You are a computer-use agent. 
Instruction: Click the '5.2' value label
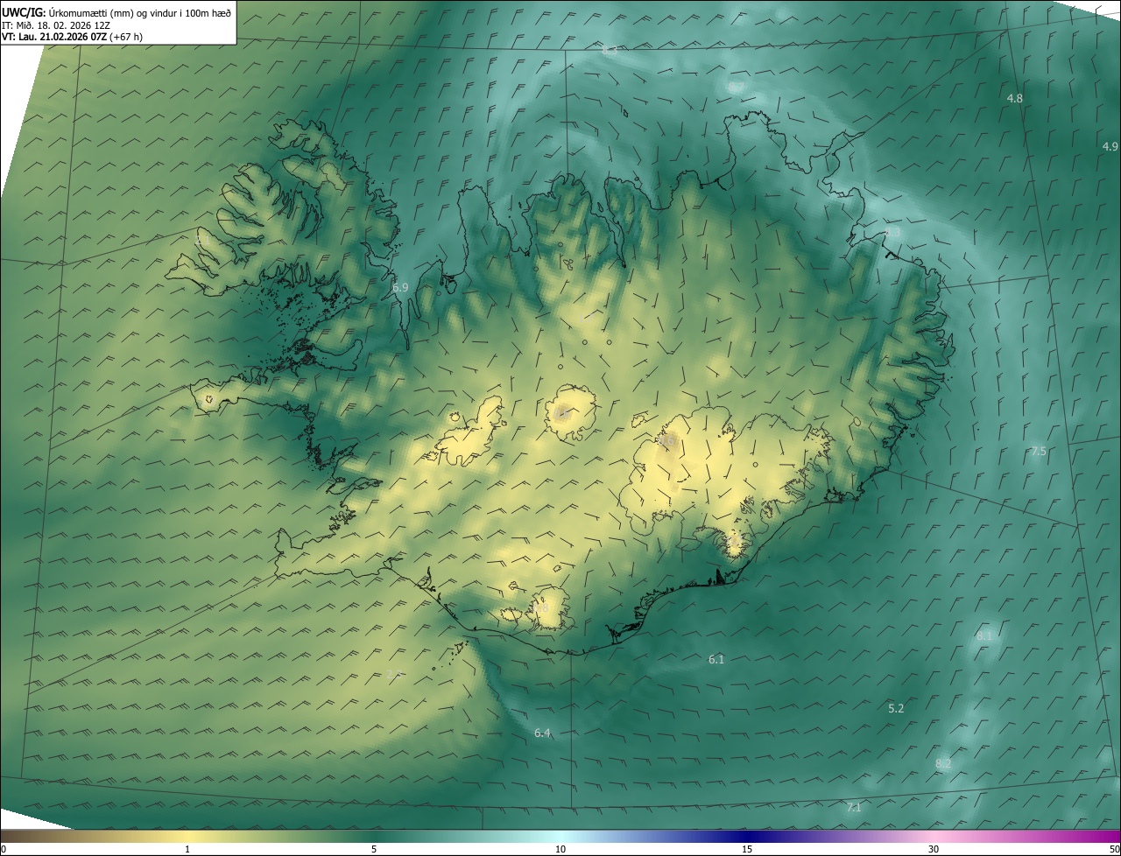click(x=896, y=708)
